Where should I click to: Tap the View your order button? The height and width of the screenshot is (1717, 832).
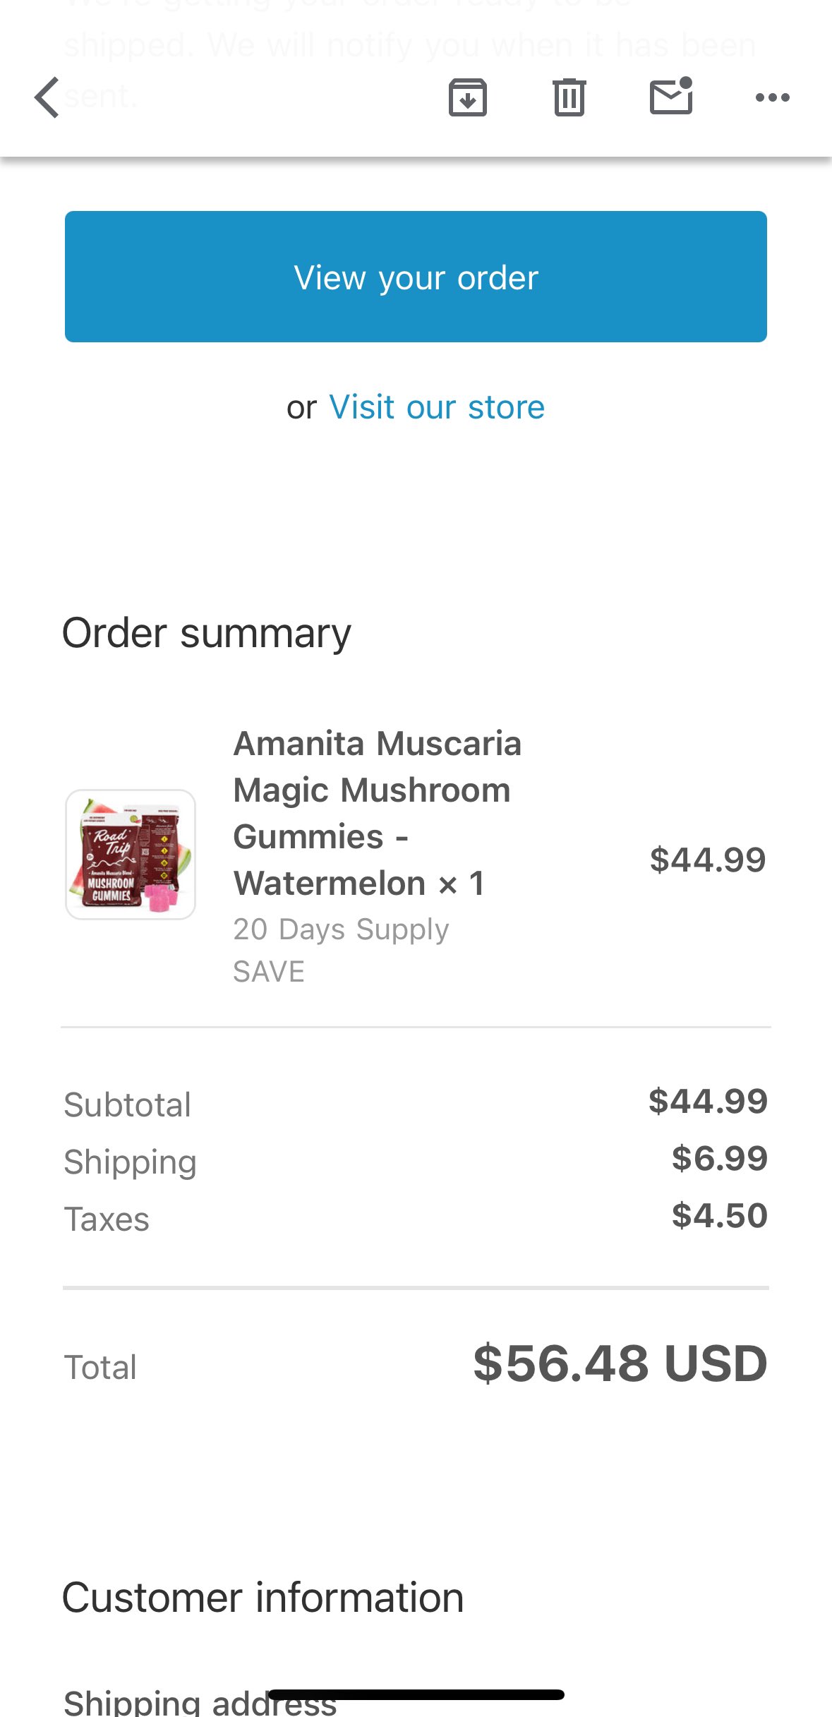click(x=416, y=277)
